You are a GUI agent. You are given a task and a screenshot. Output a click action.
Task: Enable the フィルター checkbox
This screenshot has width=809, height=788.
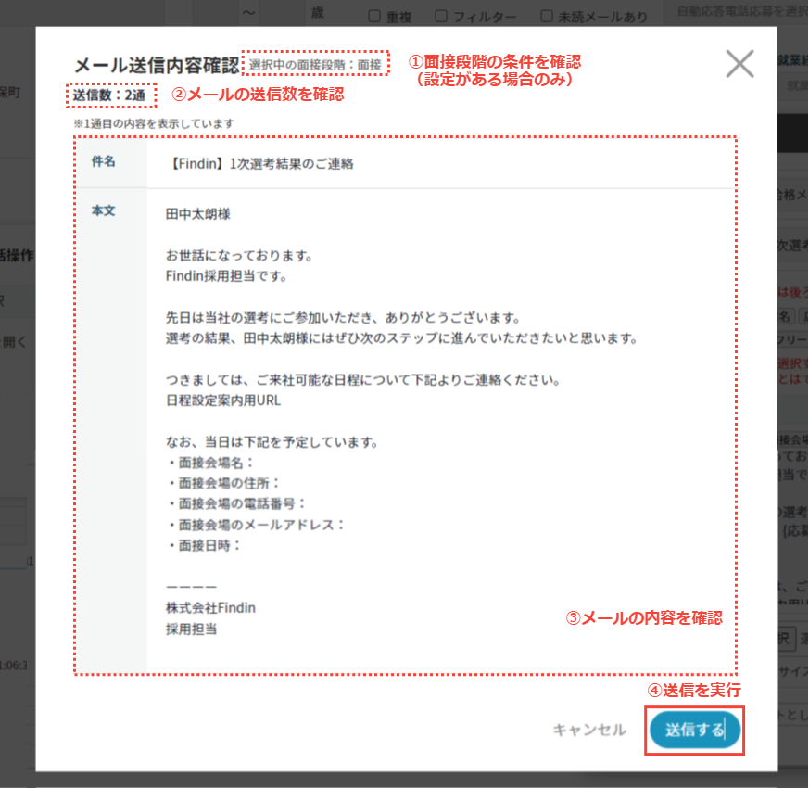point(442,16)
